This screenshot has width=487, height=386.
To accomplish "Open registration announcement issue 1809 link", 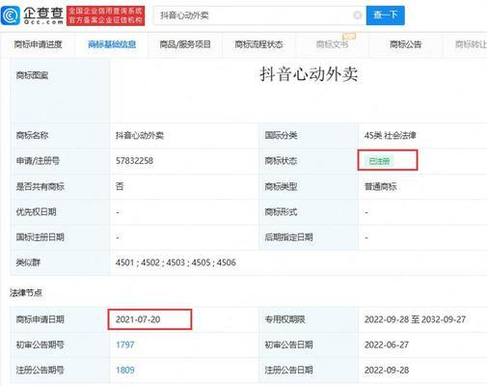I will pos(125,370).
